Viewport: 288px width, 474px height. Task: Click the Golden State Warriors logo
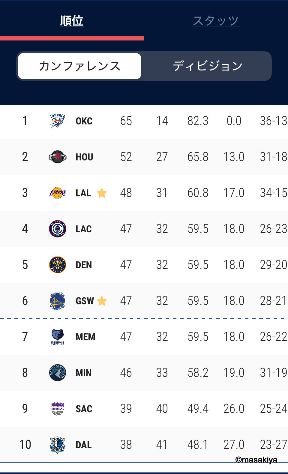click(x=57, y=301)
